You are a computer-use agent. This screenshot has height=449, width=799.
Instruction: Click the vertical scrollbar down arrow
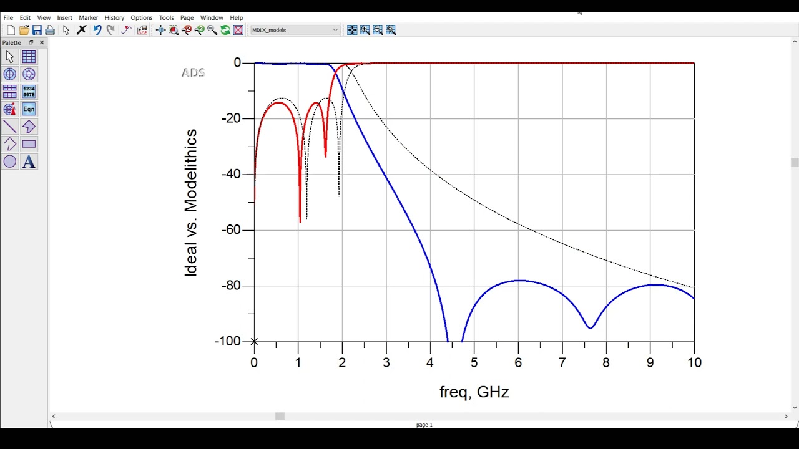pos(794,408)
